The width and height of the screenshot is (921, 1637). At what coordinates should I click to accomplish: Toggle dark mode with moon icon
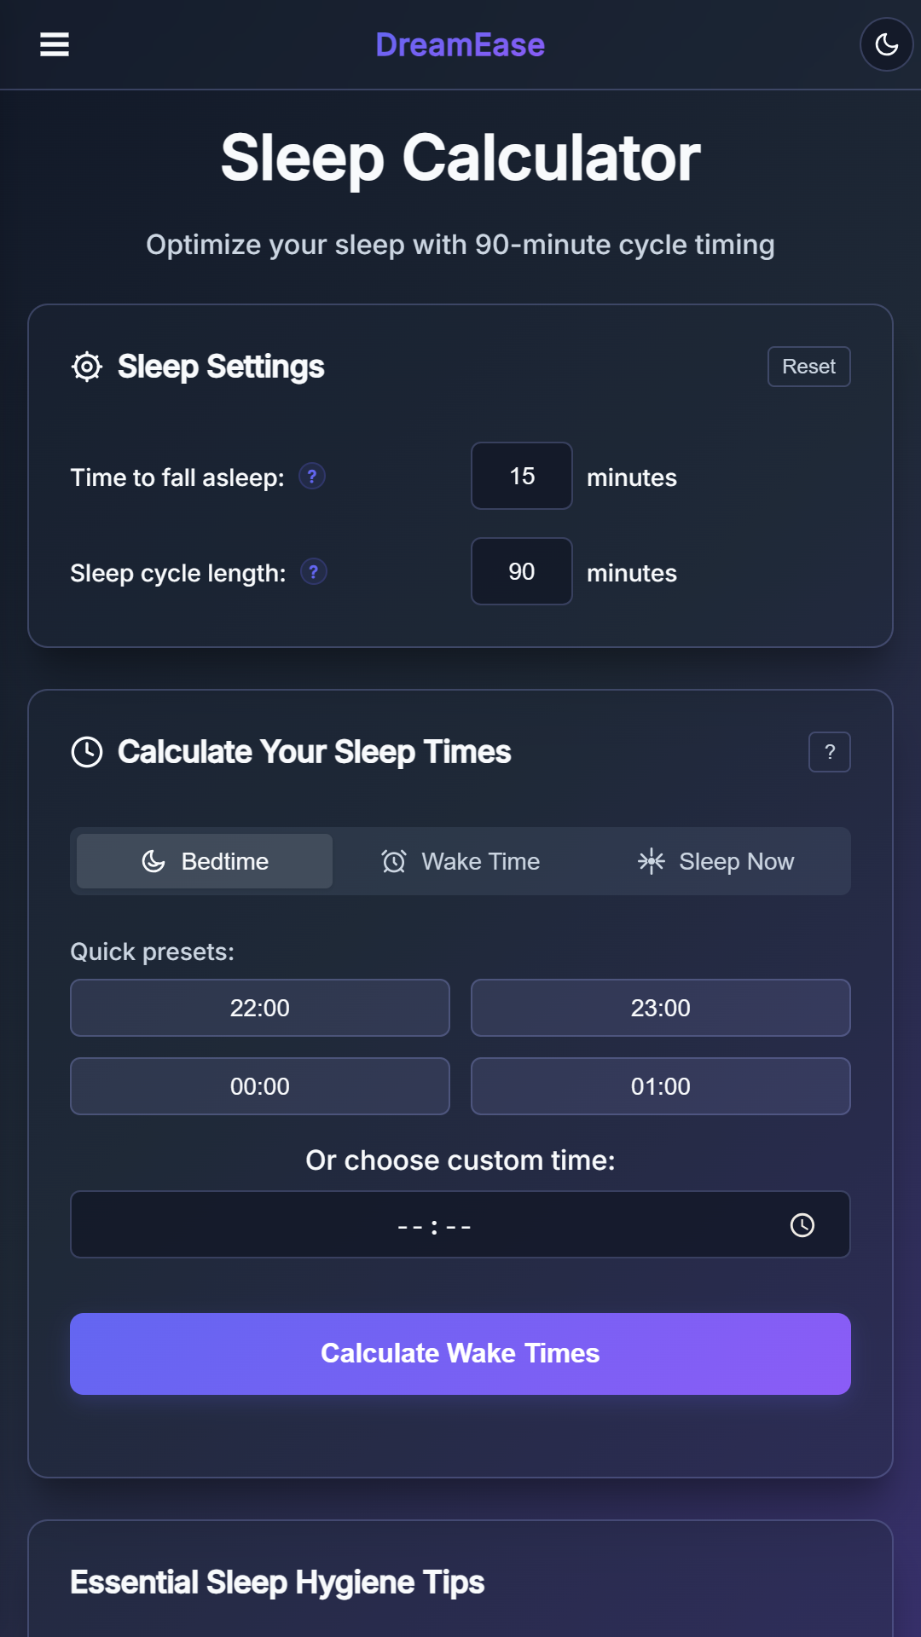(x=887, y=44)
